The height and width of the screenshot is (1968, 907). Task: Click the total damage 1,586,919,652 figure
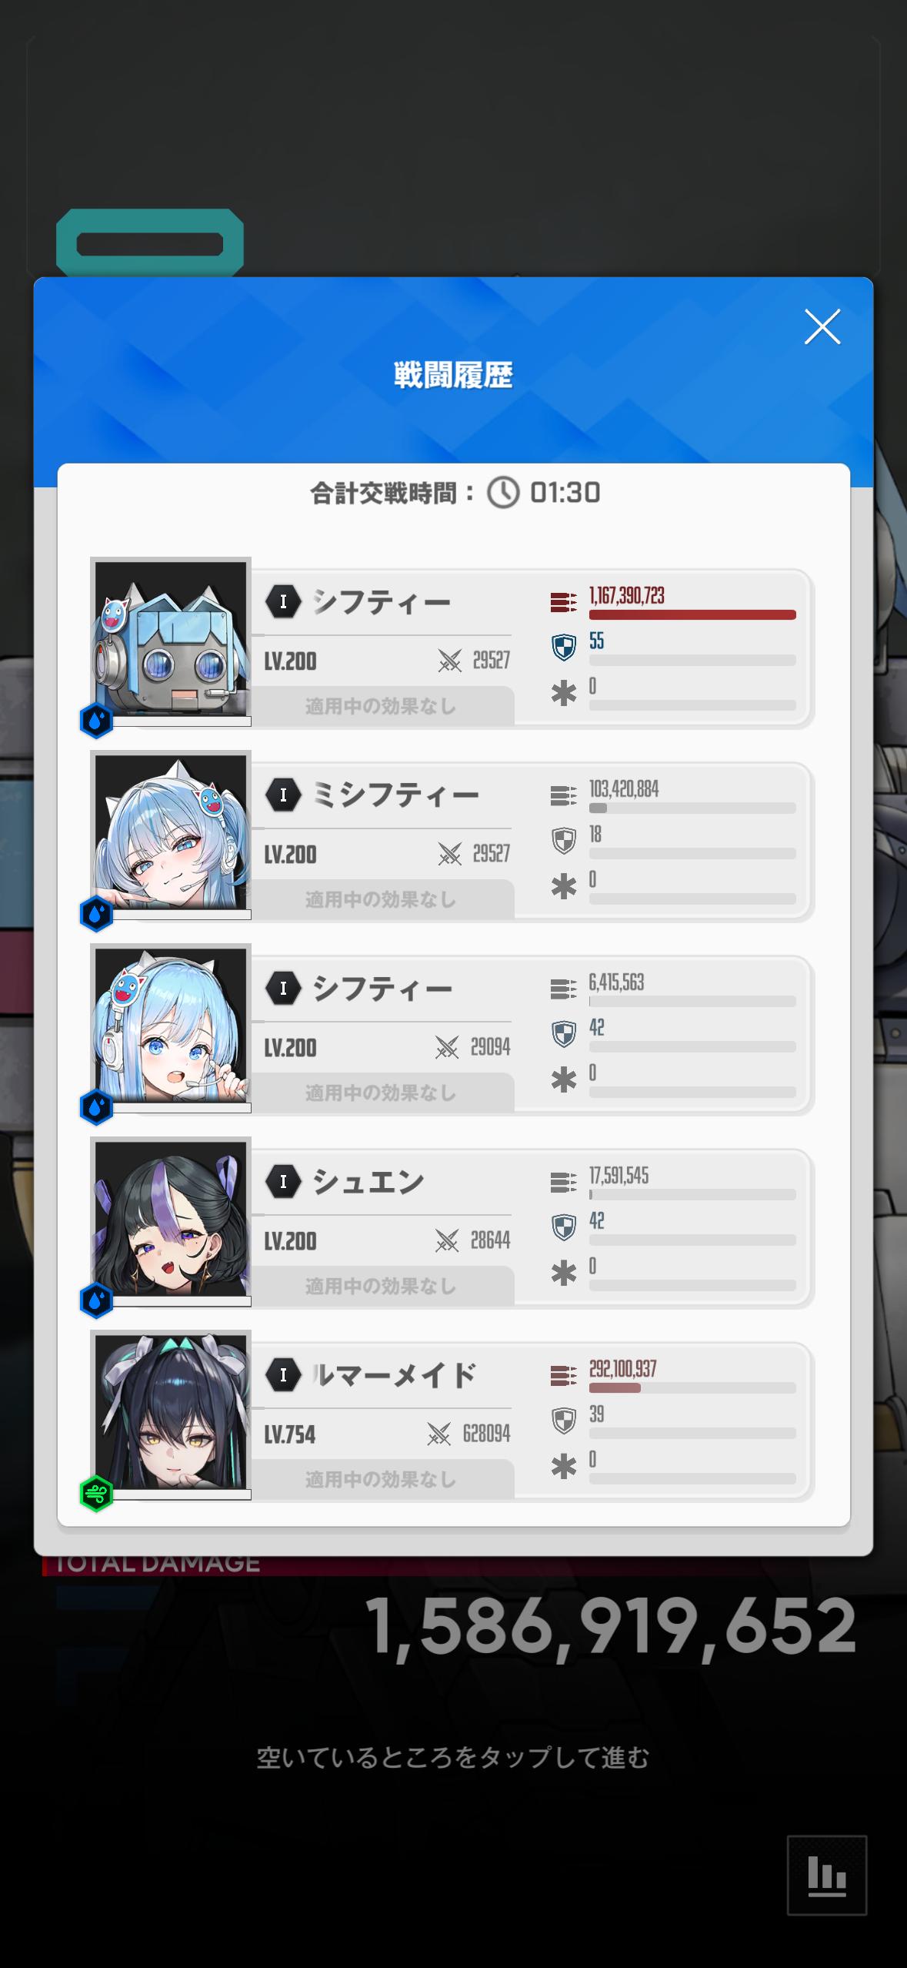point(612,1625)
